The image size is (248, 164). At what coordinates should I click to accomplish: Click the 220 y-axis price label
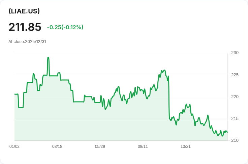point(235,97)
